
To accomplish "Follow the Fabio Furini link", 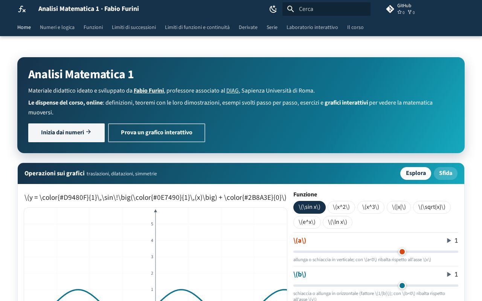I will point(149,91).
